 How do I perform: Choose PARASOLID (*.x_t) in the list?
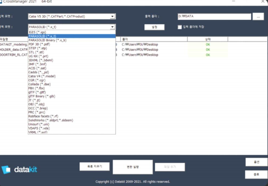(72, 36)
